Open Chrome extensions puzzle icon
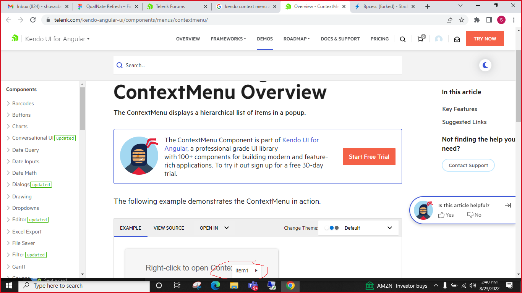522x293 pixels. coord(477,20)
